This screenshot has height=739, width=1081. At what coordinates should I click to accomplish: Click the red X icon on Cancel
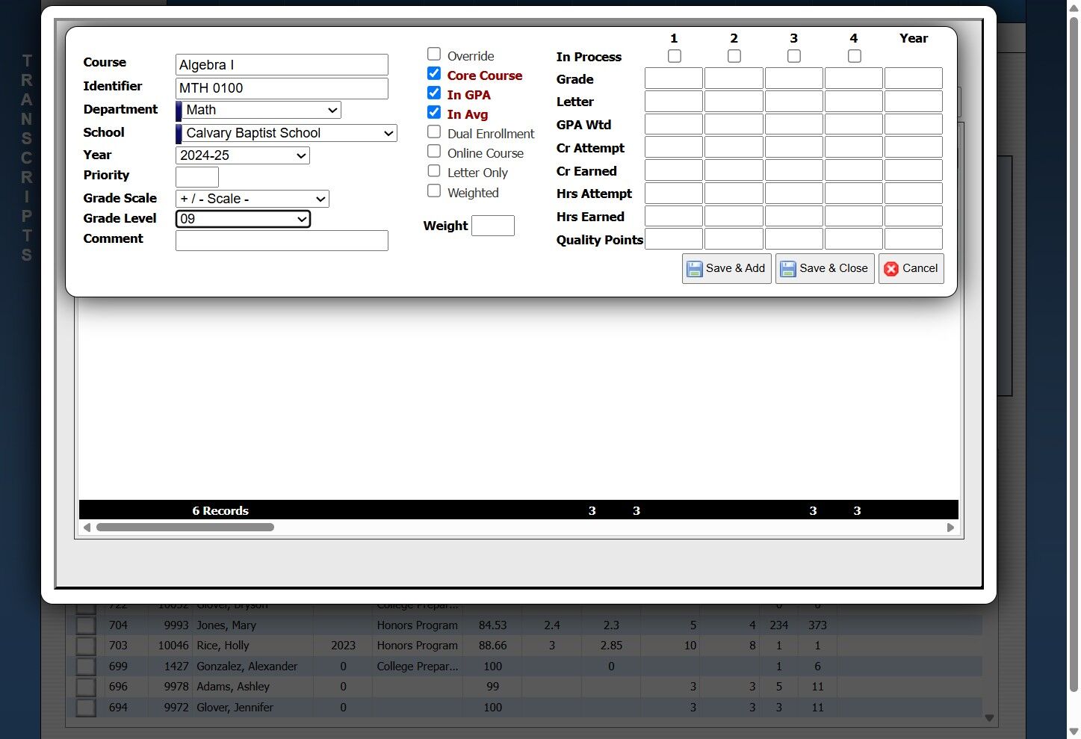[x=891, y=269]
